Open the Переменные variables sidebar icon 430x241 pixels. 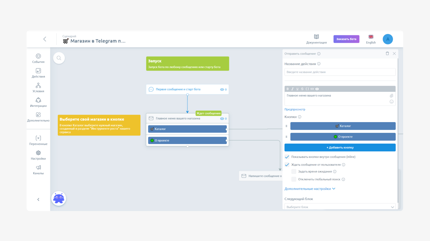pyautogui.click(x=38, y=138)
